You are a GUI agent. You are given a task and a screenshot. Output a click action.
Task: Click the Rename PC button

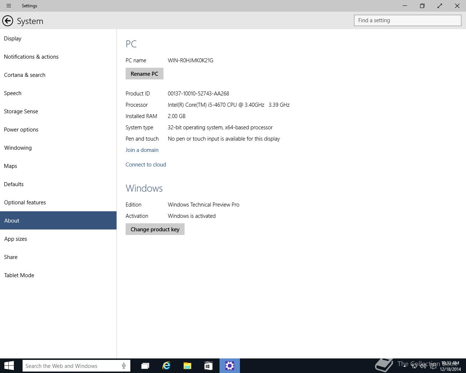(145, 74)
